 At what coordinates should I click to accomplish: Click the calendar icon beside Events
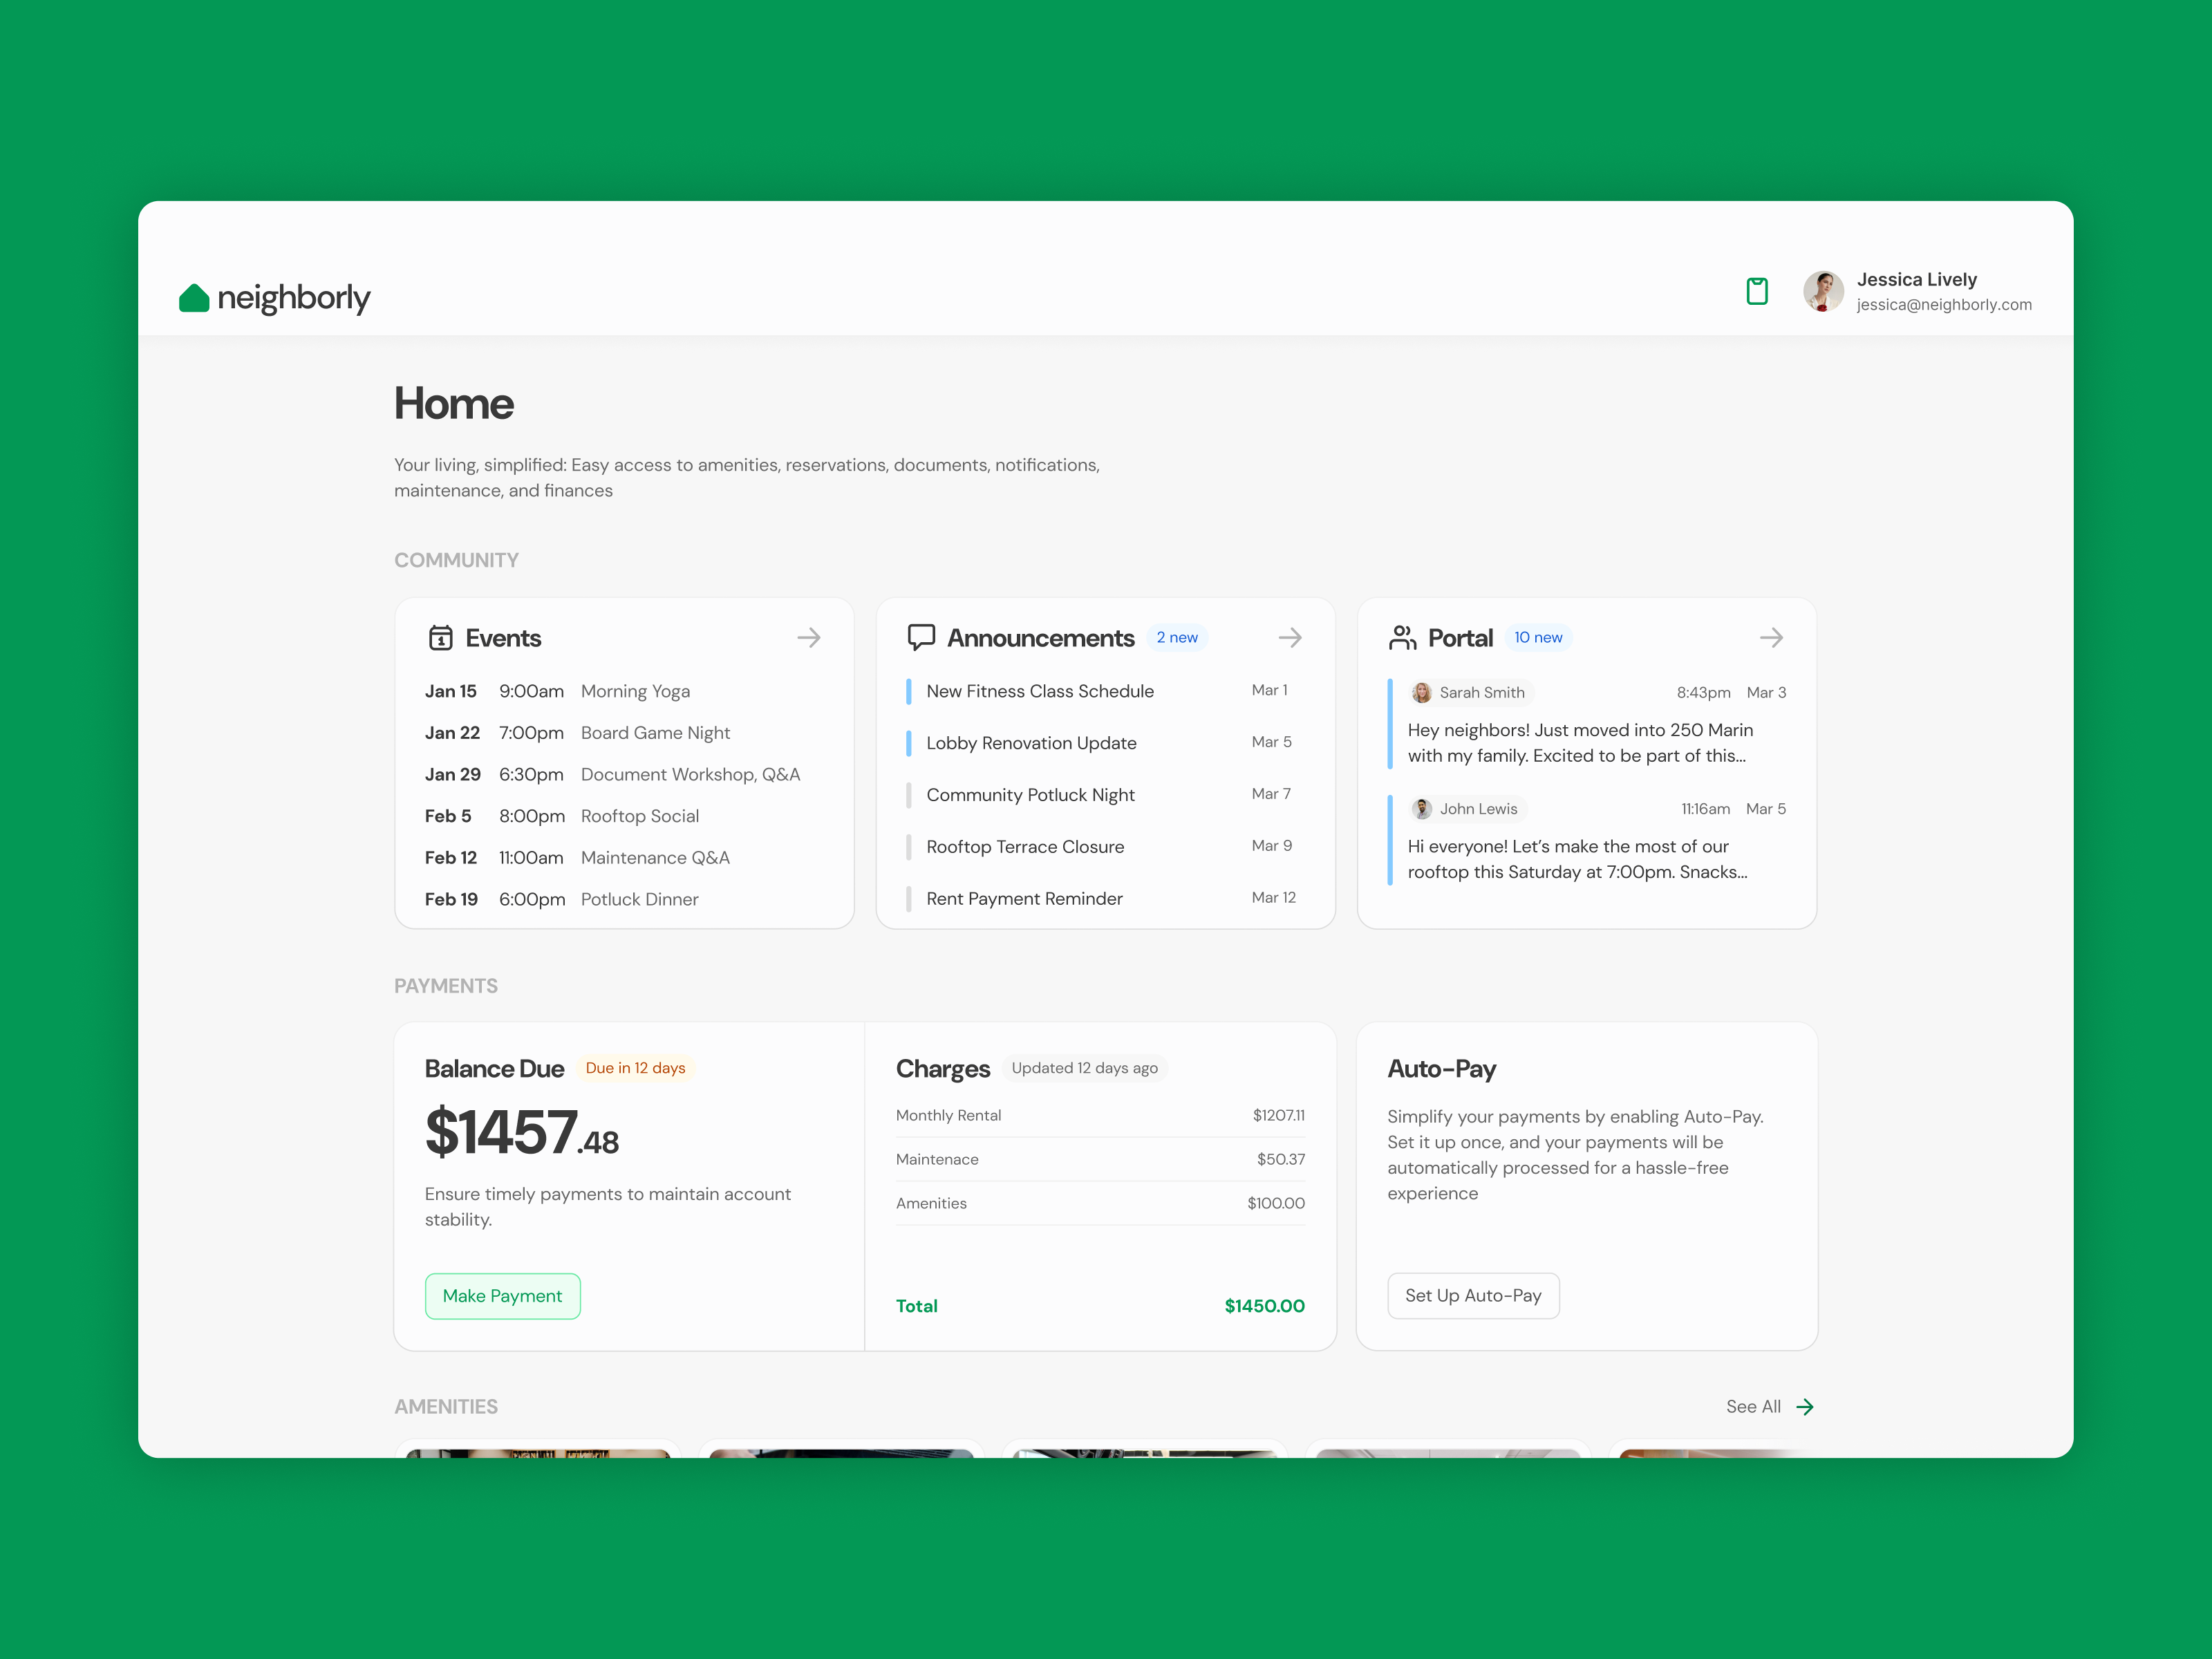440,638
